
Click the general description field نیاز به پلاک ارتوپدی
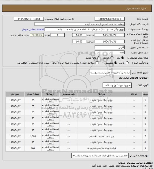(x=110, y=73)
